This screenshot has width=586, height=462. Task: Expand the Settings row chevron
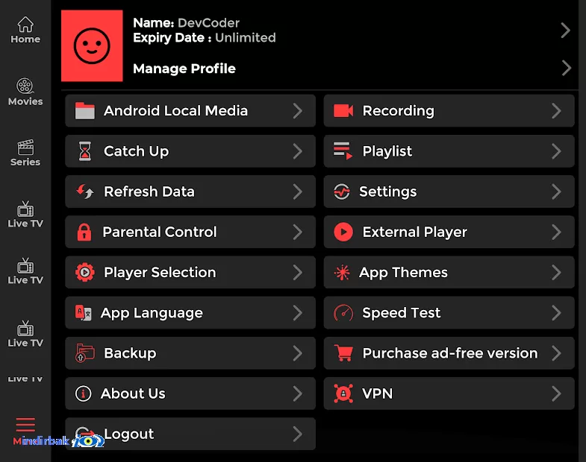(x=556, y=192)
